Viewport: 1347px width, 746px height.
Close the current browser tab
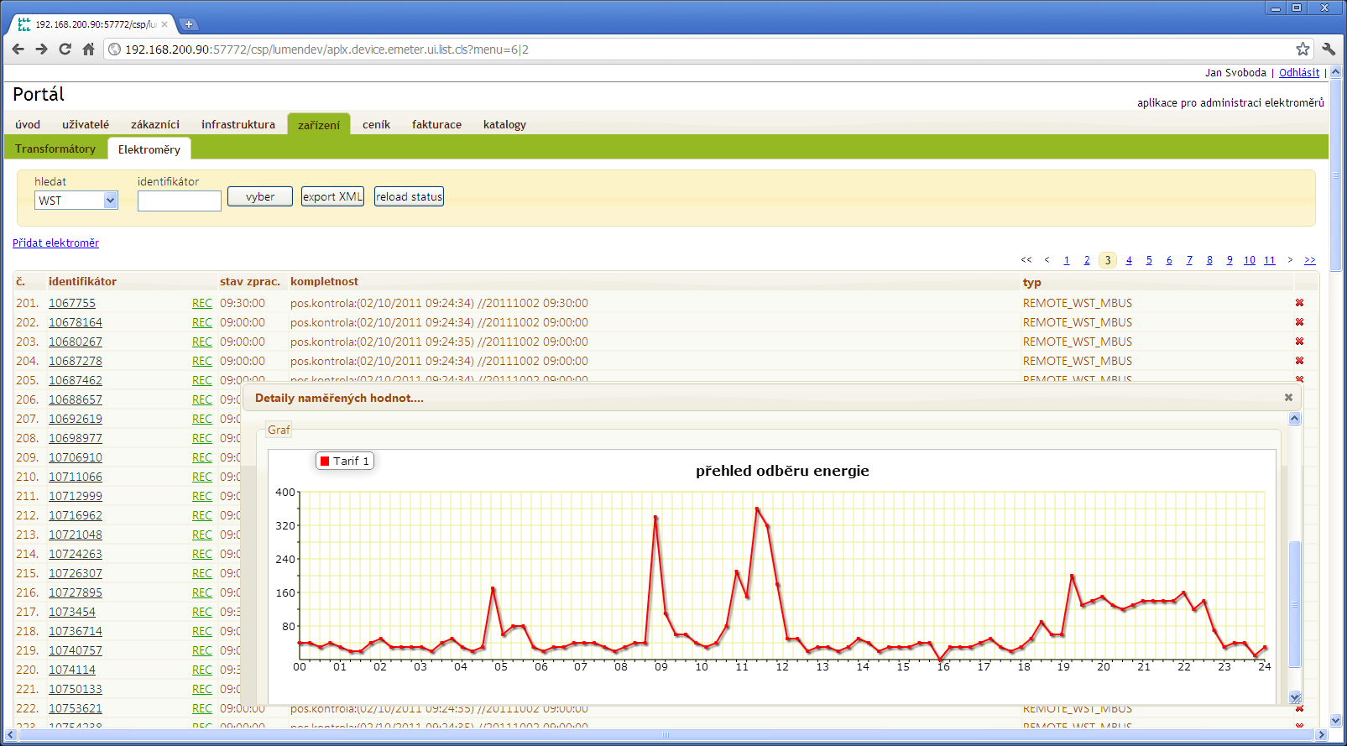pyautogui.click(x=164, y=24)
